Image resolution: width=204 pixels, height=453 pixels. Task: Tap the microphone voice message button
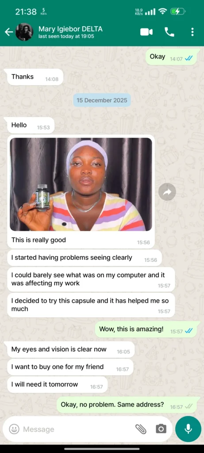point(188,429)
